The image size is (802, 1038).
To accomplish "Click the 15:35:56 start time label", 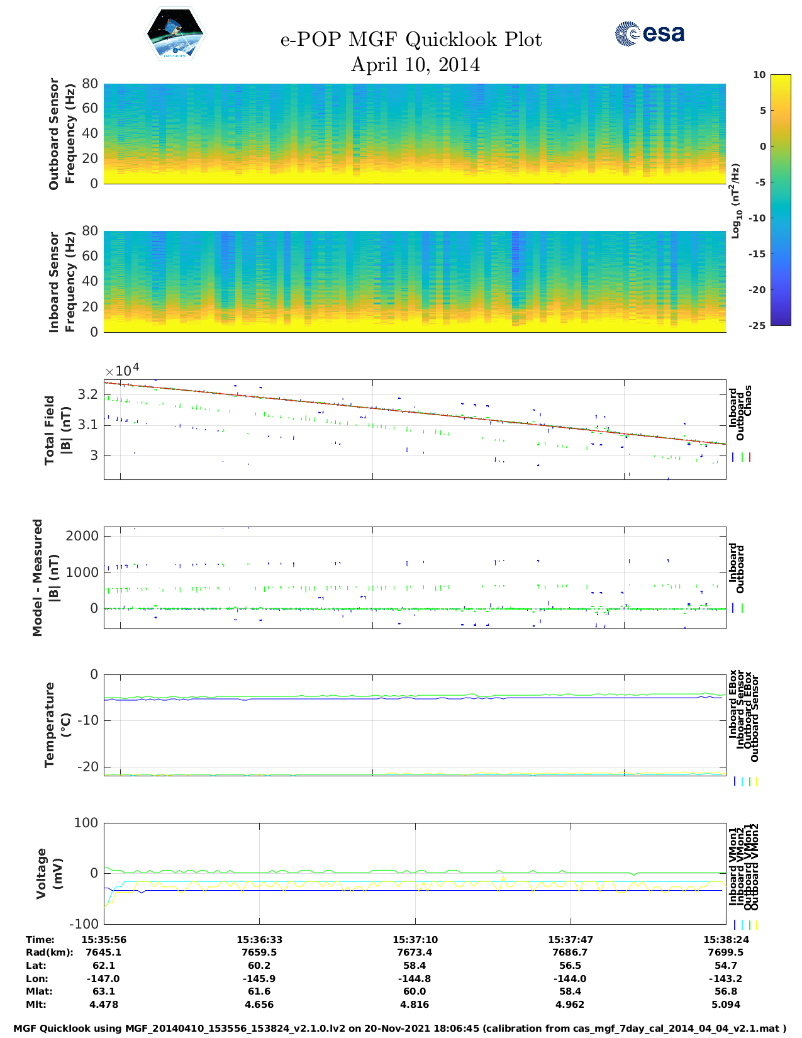I will tap(104, 939).
